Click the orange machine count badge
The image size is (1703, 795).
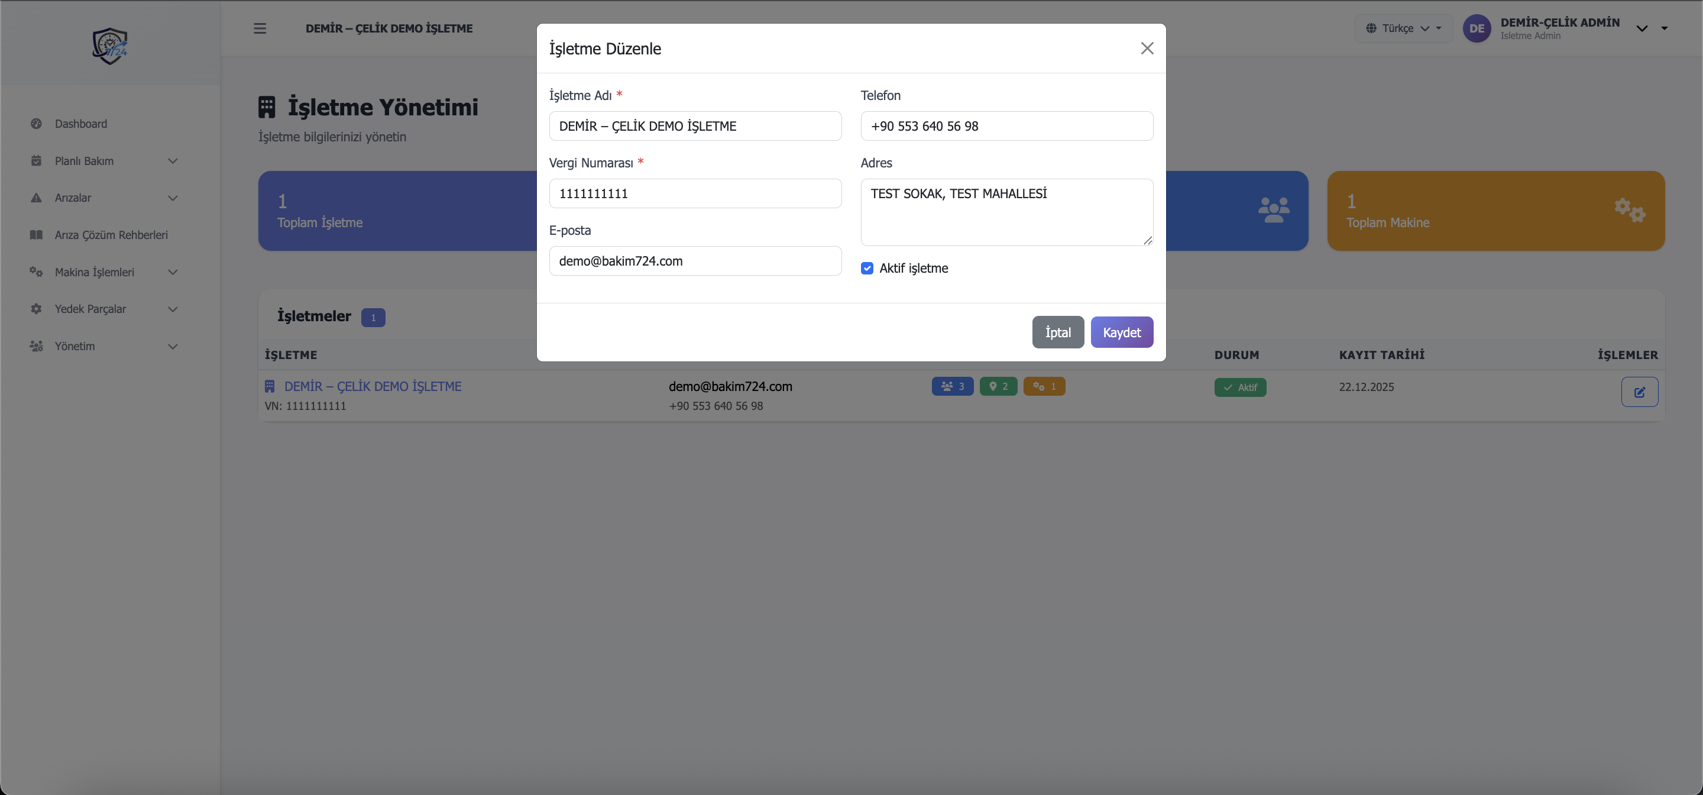(x=1044, y=386)
